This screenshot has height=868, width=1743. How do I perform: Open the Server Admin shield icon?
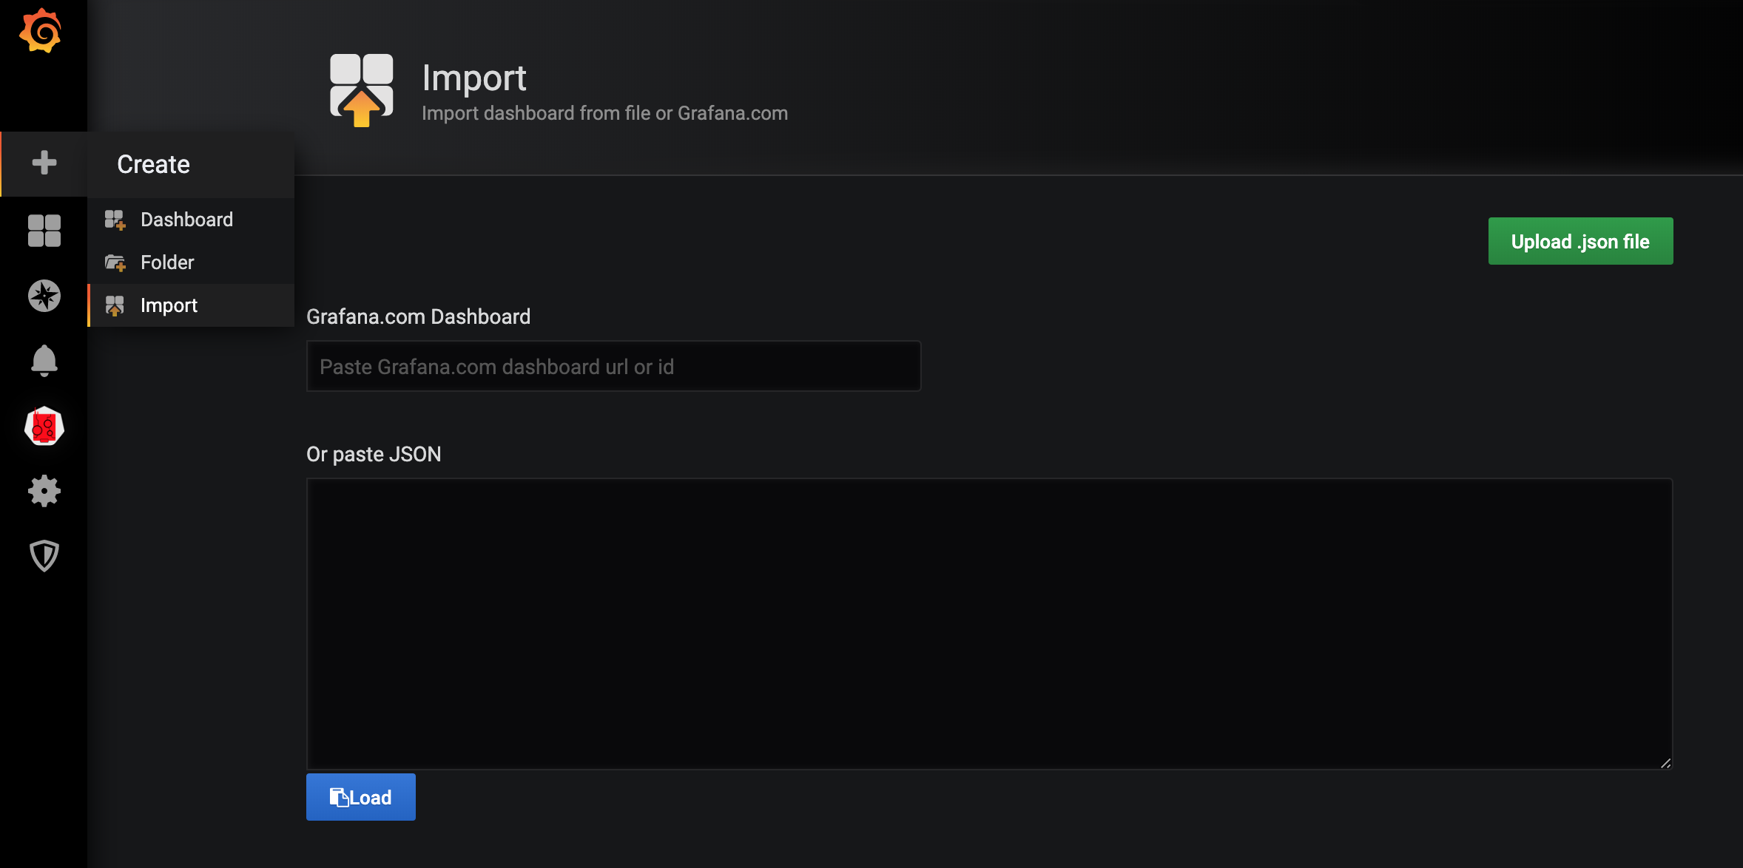click(44, 556)
